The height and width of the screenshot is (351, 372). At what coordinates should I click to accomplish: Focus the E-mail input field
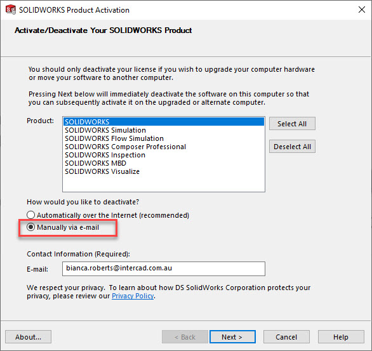[x=163, y=268]
